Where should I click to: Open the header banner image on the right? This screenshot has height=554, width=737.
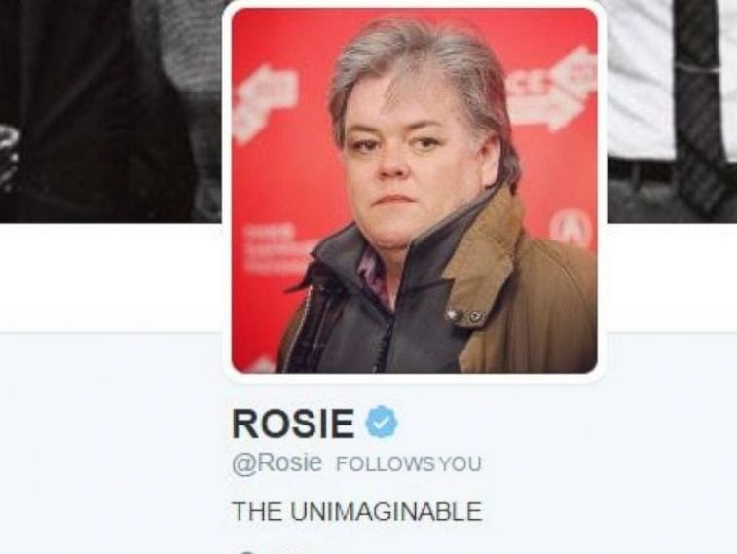[x=672, y=111]
